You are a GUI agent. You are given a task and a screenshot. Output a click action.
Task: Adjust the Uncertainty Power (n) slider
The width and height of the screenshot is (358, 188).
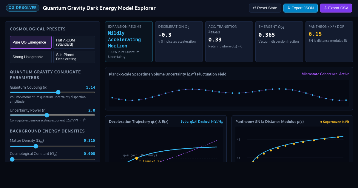pos(53,115)
